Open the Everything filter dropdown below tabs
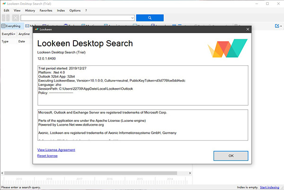284x190 pixels. 8,34
